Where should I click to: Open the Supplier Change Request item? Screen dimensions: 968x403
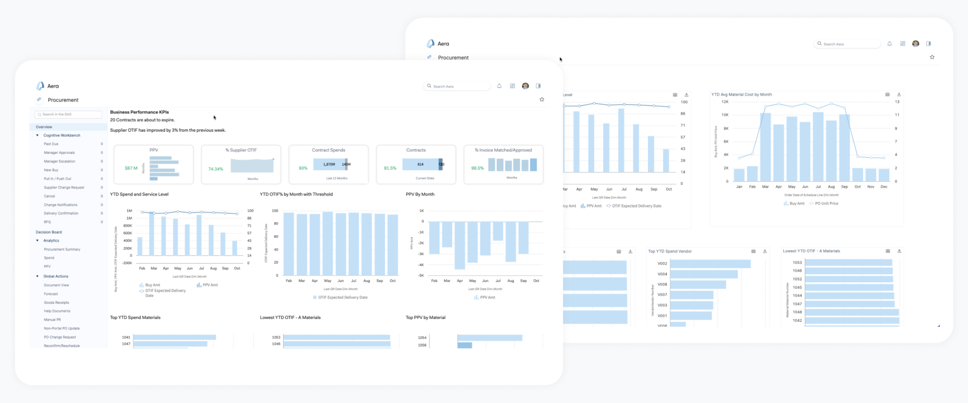click(x=64, y=187)
